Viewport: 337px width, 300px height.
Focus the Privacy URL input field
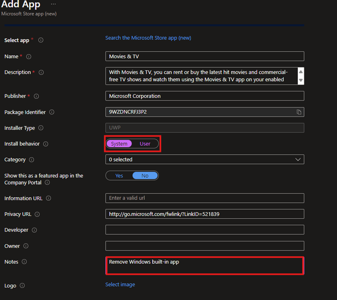click(205, 214)
